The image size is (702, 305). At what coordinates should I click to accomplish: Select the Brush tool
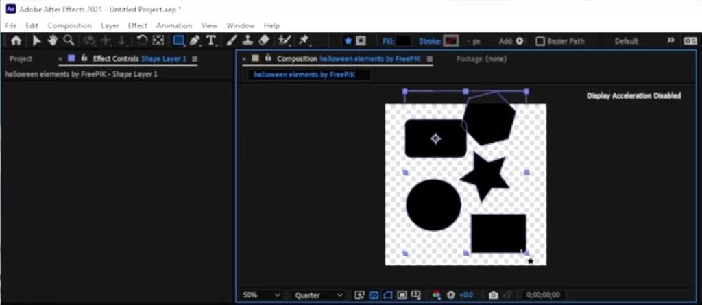click(x=232, y=40)
